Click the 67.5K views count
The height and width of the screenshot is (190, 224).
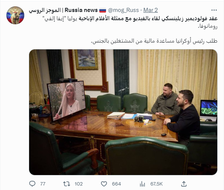(156, 184)
